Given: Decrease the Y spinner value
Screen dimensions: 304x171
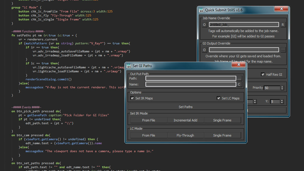Looking at the screenshot, I should [282, 102].
